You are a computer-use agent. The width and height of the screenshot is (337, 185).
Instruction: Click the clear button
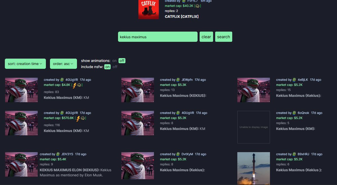pyautogui.click(x=206, y=37)
